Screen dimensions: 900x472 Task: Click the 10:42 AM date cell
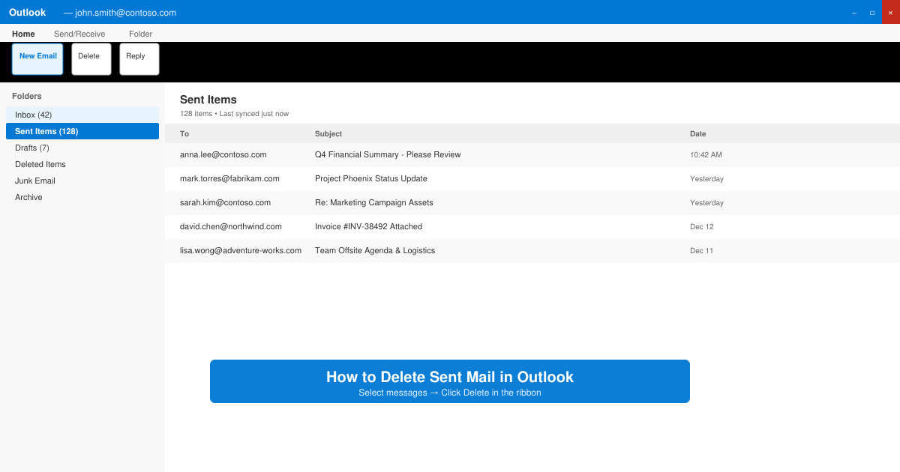click(706, 155)
